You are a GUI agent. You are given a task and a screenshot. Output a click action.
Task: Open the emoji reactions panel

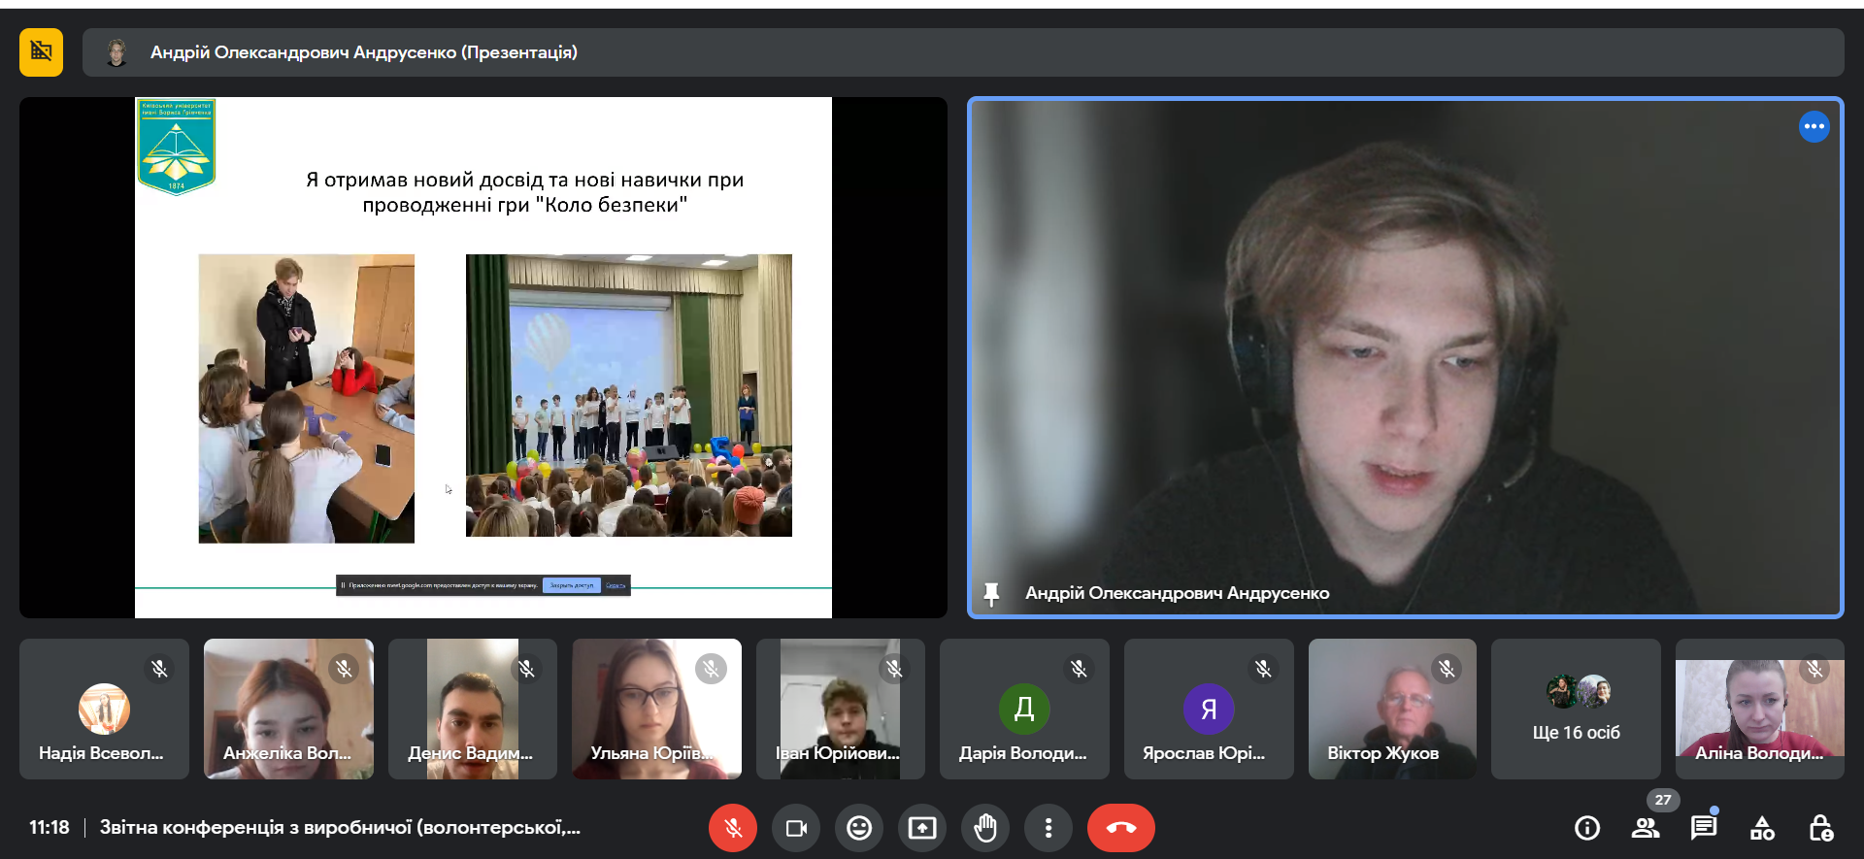coord(859,828)
